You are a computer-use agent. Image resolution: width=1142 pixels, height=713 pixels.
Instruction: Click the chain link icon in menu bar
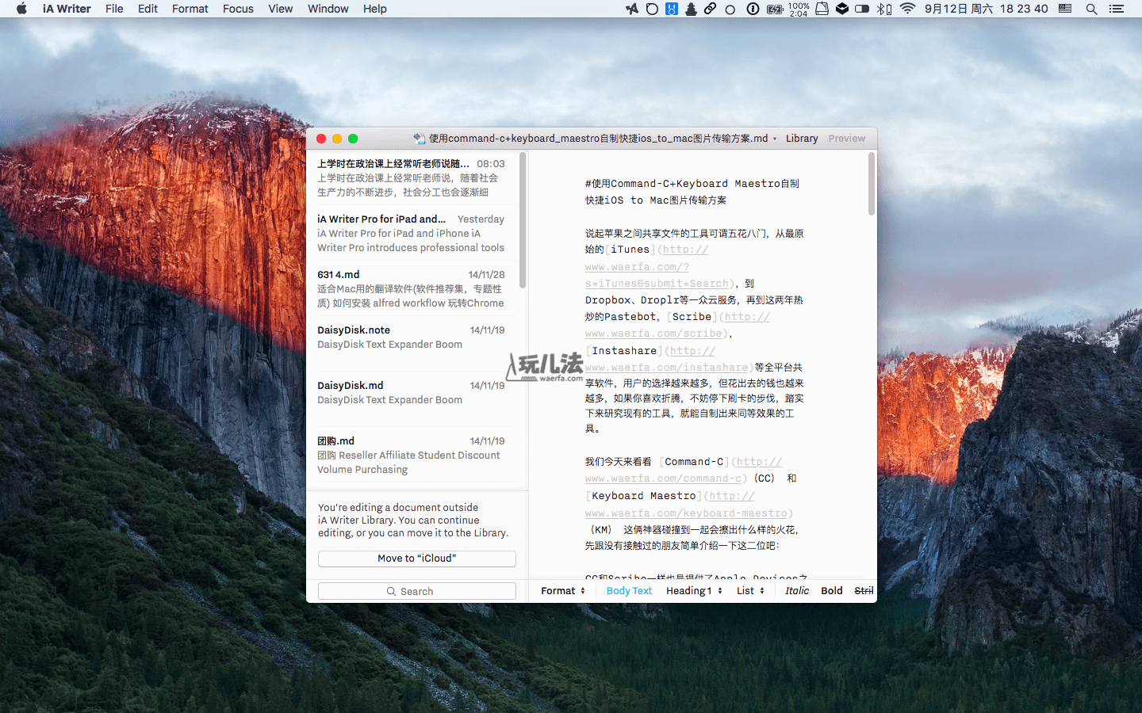click(710, 9)
